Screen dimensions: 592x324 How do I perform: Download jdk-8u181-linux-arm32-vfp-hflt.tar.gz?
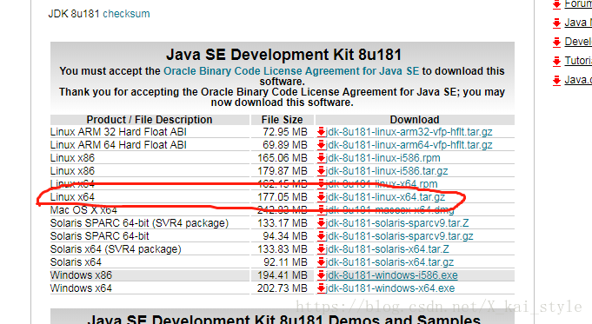point(409,132)
